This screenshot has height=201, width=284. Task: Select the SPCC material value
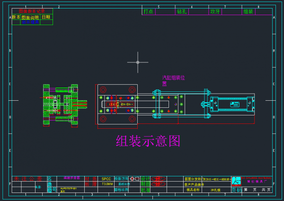106,179
